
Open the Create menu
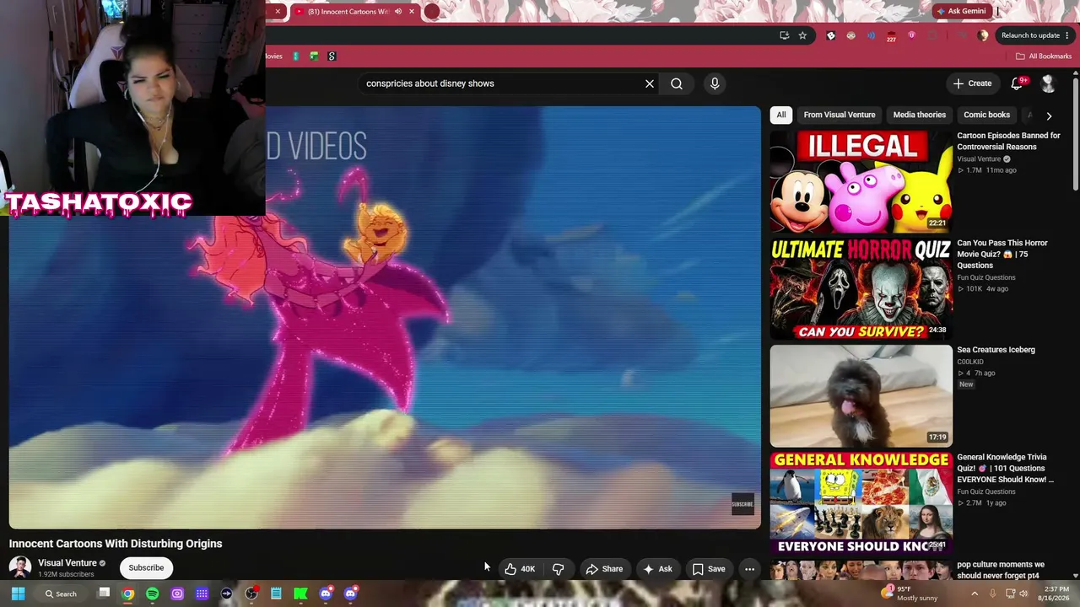click(972, 83)
